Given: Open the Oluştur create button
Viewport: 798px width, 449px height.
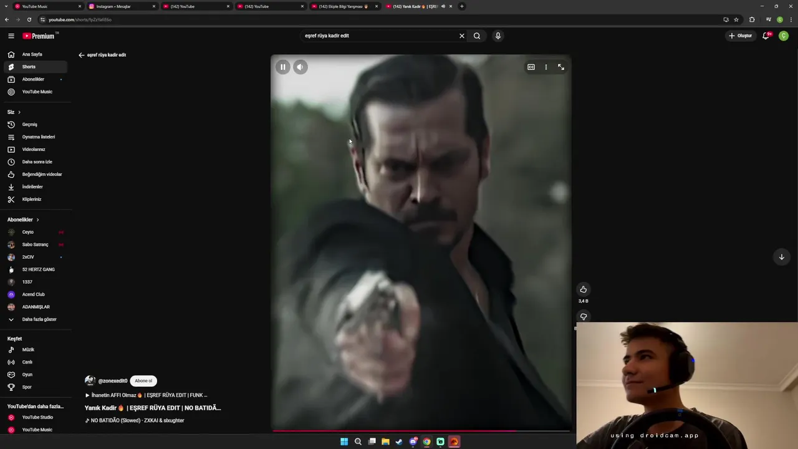Looking at the screenshot, I should pyautogui.click(x=741, y=36).
